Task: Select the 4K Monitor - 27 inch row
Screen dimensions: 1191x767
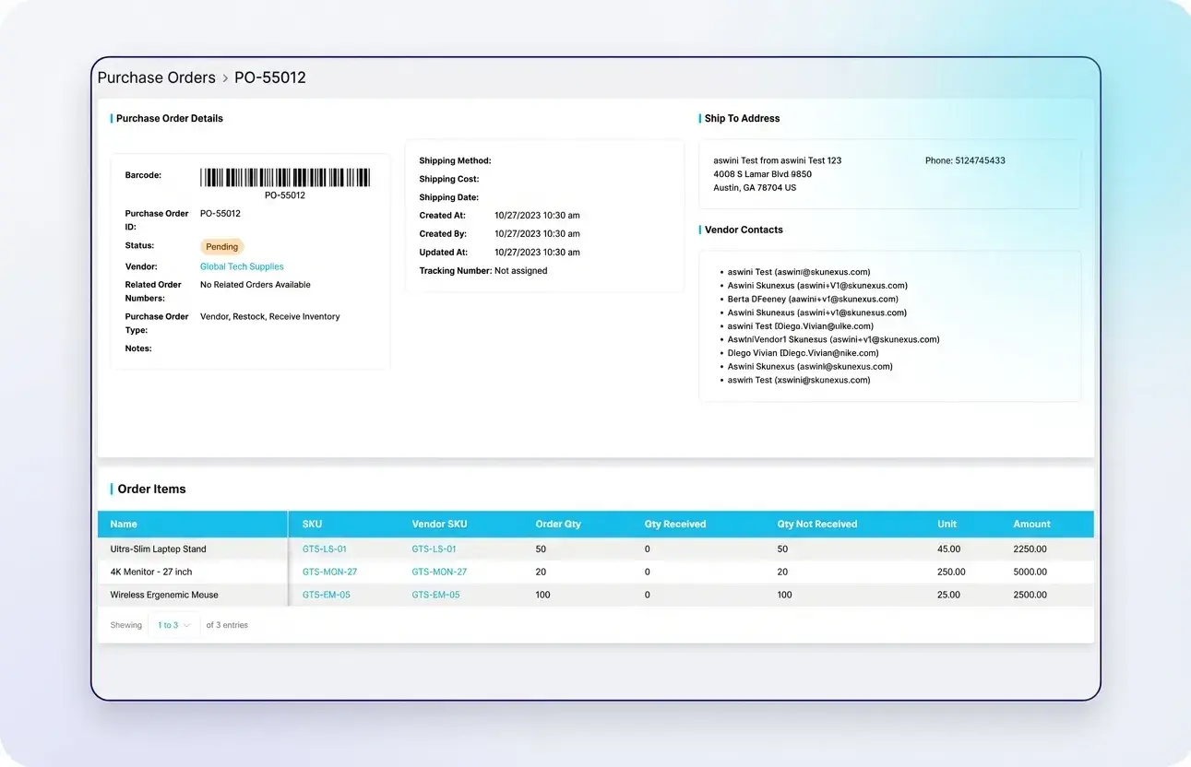Action: [x=151, y=572]
